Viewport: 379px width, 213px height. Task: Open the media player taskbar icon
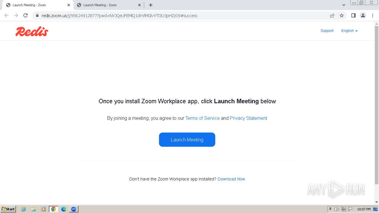[x=44, y=209]
